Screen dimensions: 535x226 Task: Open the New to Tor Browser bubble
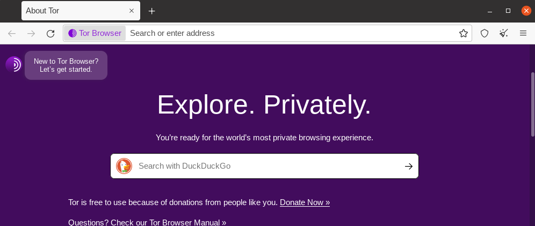66,65
